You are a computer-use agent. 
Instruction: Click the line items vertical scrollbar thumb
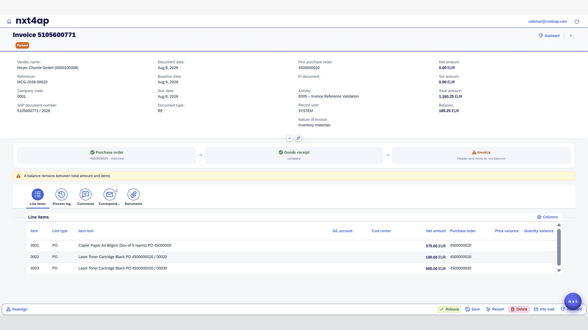pyautogui.click(x=559, y=247)
